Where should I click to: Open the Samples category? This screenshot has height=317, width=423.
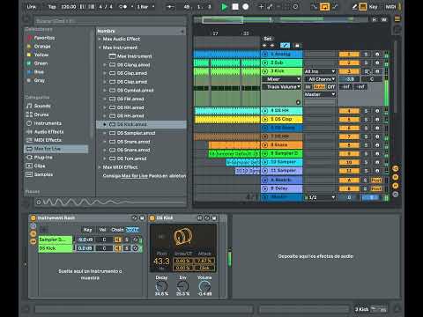point(43,174)
